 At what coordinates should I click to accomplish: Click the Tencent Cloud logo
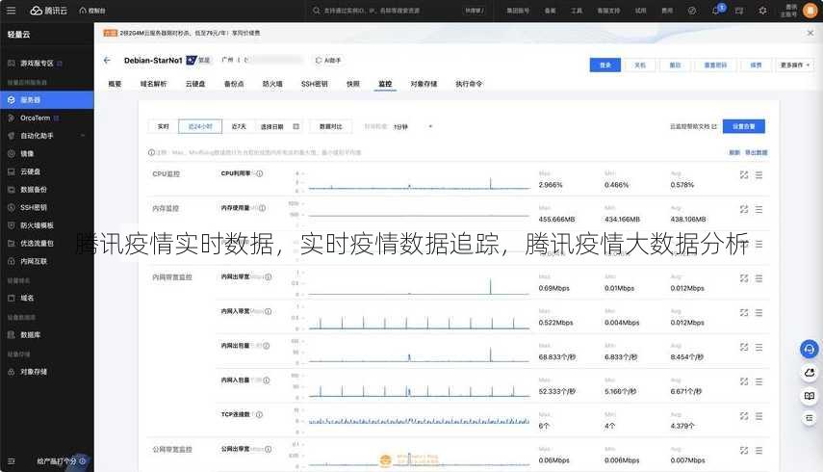[49, 11]
